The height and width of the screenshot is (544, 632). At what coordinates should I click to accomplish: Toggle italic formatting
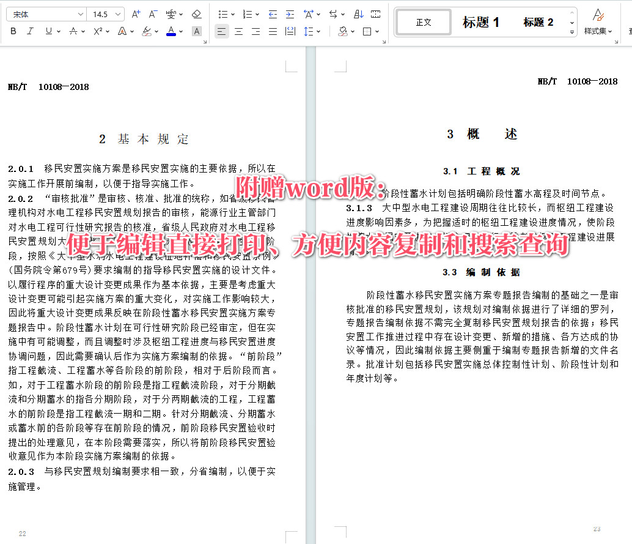tap(30, 30)
